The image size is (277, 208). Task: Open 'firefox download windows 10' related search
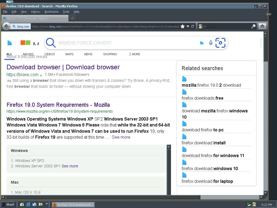210,168
